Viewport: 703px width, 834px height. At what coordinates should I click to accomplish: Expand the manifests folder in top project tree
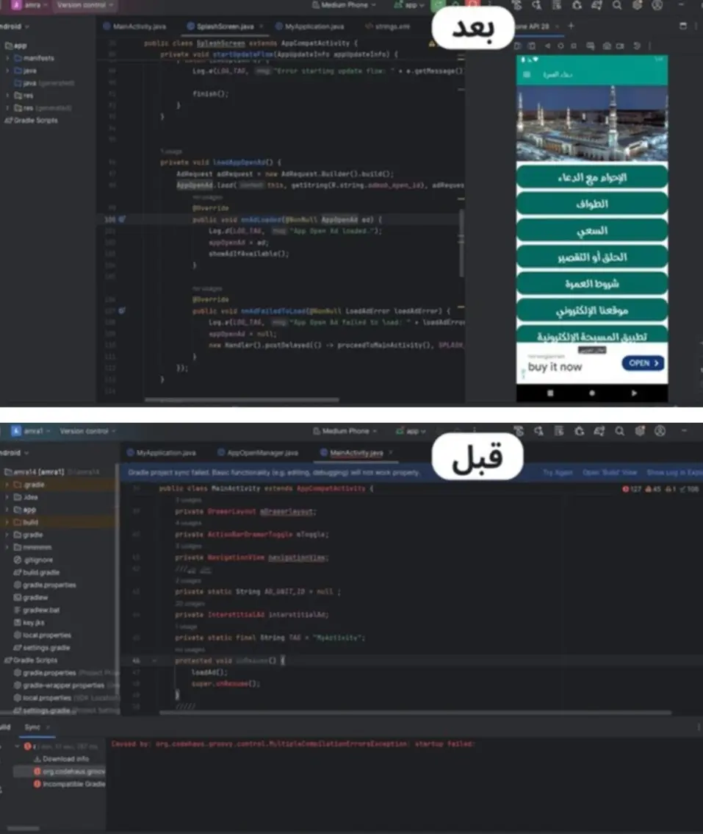(7, 58)
